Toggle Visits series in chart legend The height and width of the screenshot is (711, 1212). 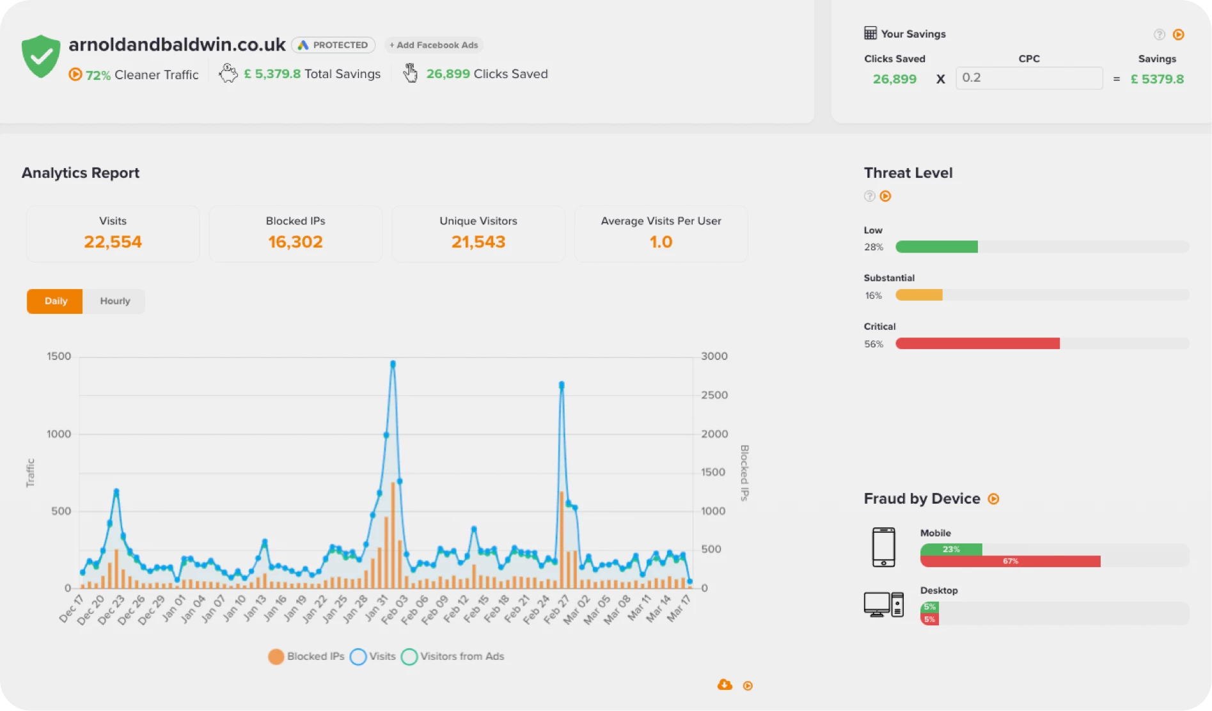[373, 657]
